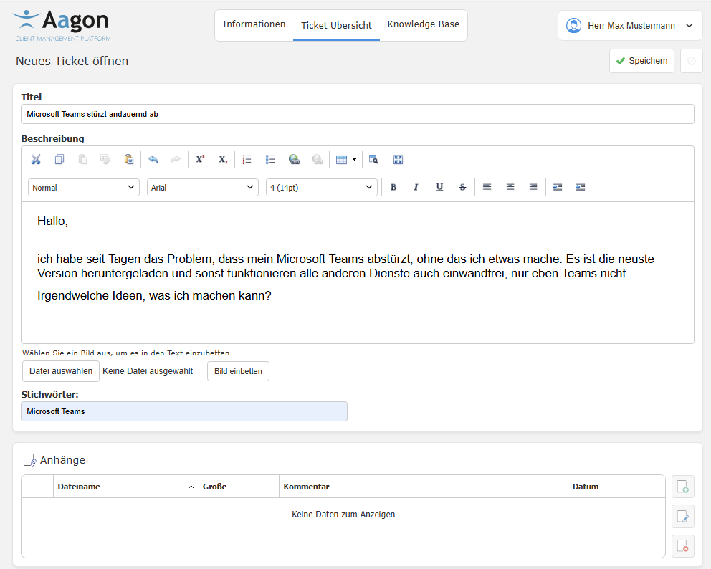Click the Undo icon in the text editor
This screenshot has width=711, height=569.
coord(153,159)
